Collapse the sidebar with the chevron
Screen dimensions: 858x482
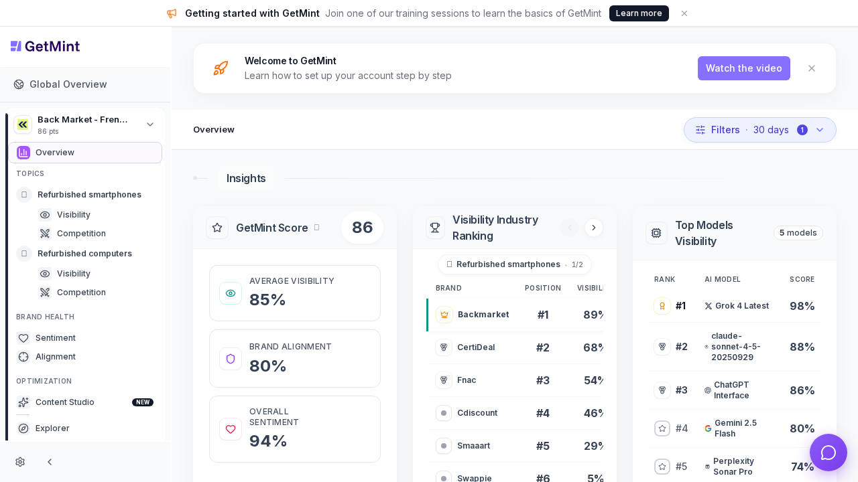pos(50,462)
